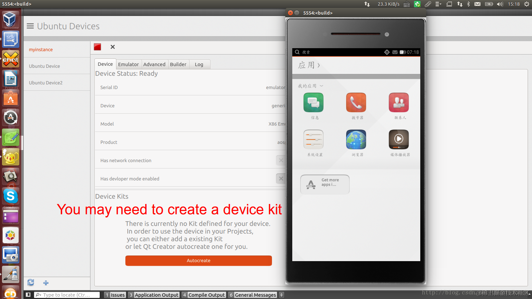Click the Bluetooth indicator in top panel

[x=468, y=4]
